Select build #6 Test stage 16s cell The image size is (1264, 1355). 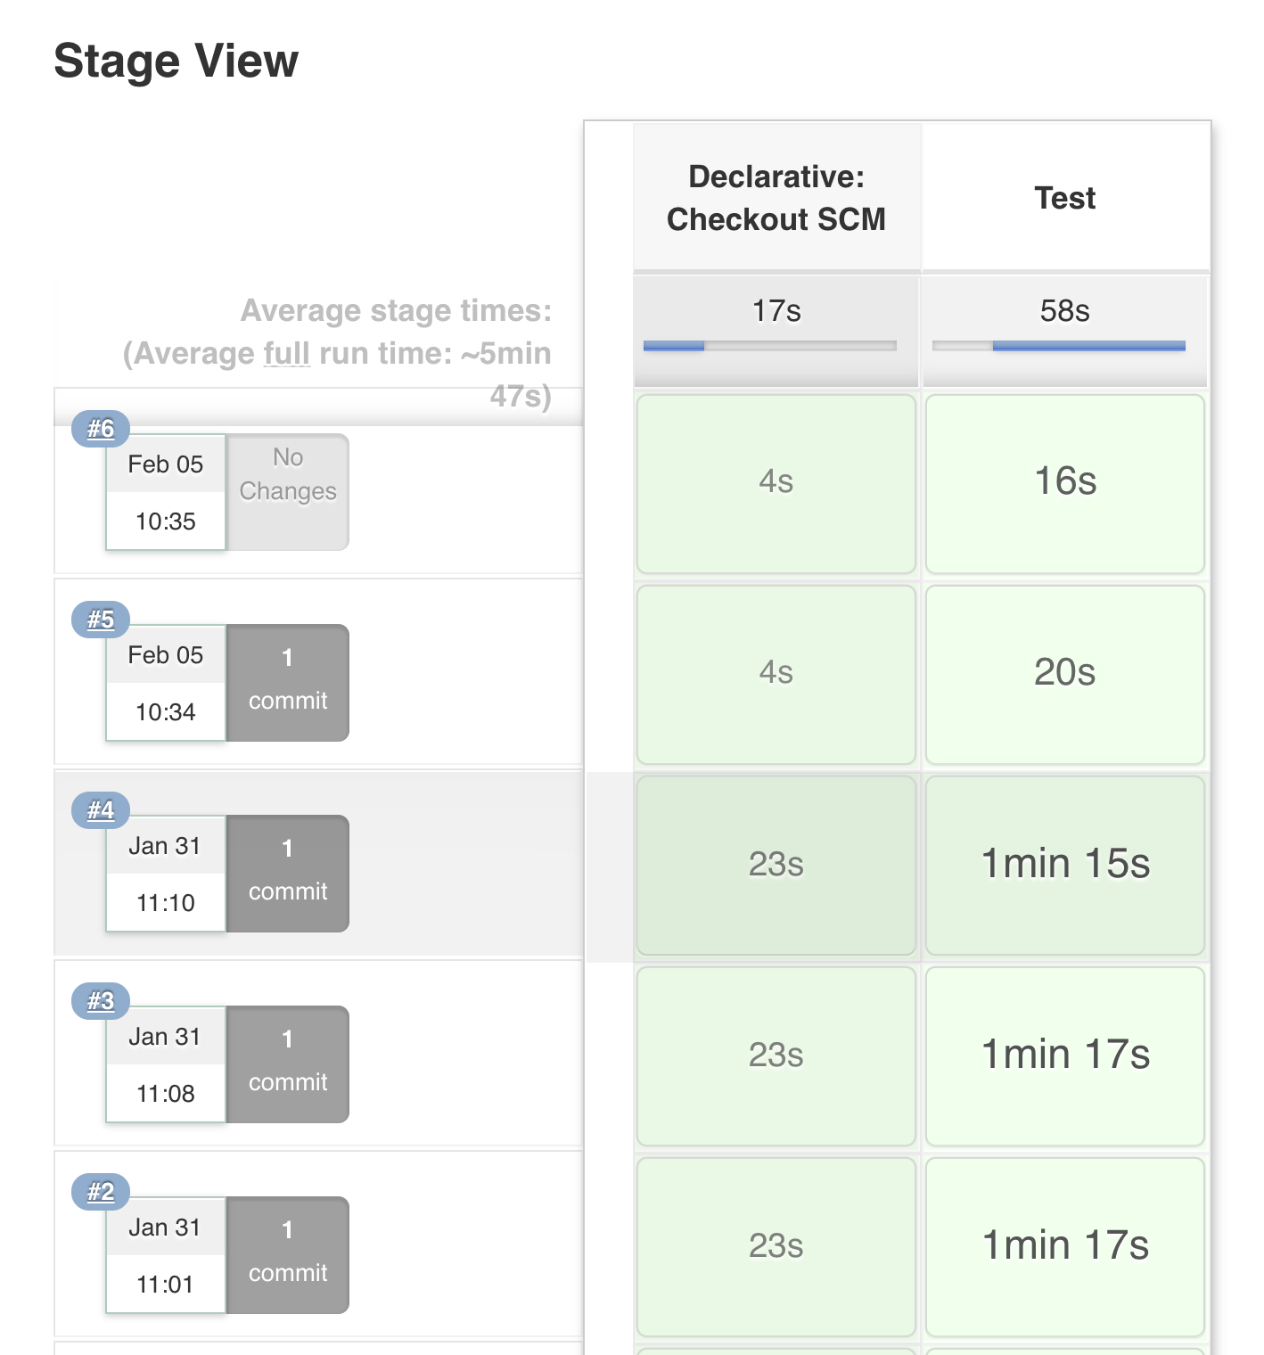tap(1065, 483)
